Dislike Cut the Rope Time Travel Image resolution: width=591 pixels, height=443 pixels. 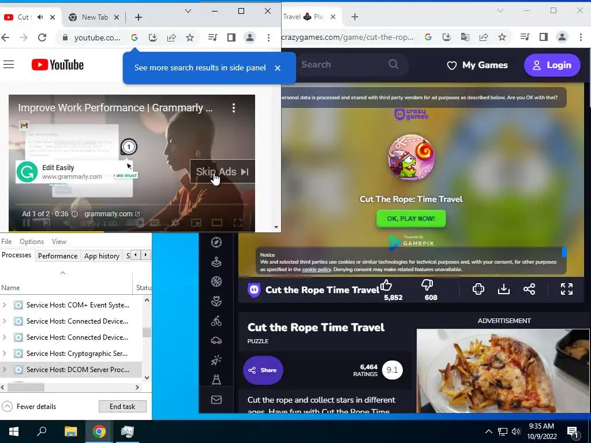pos(427,285)
